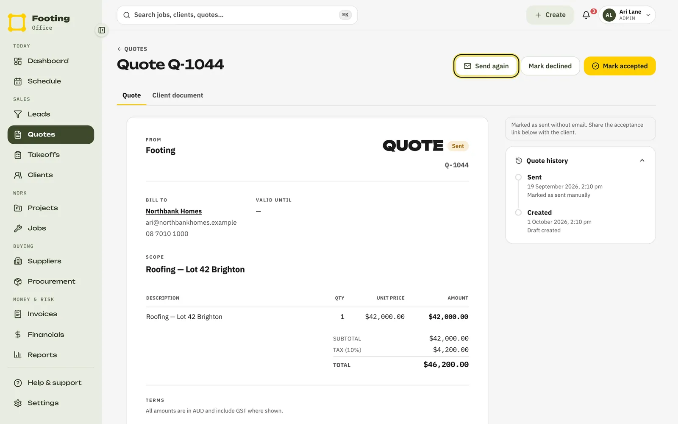Open Dashboard from the sidebar
This screenshot has width=678, height=424.
pyautogui.click(x=51, y=61)
